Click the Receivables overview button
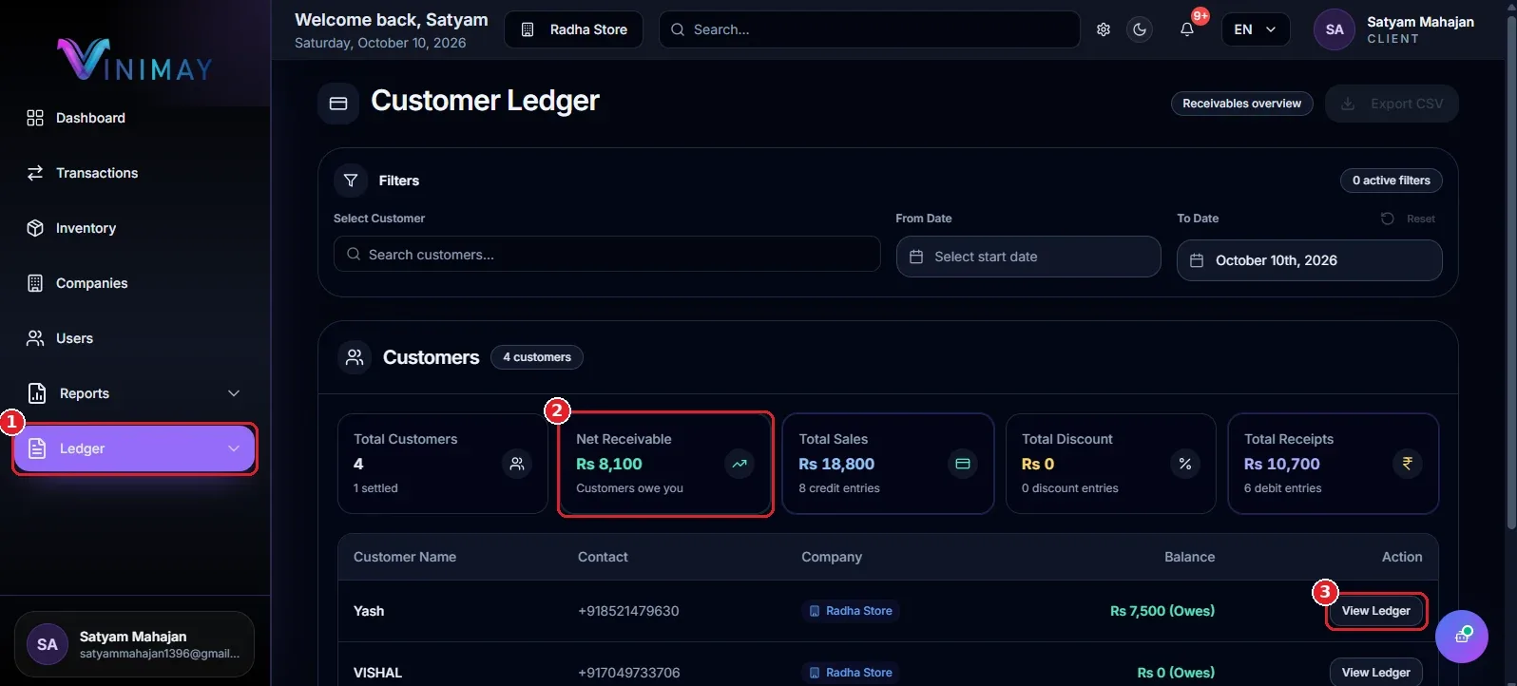This screenshot has width=1517, height=686. point(1241,104)
